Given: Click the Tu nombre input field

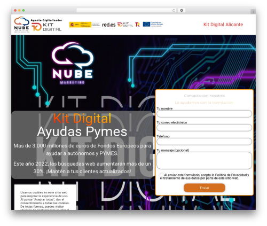Looking at the screenshot, I should (205, 114).
